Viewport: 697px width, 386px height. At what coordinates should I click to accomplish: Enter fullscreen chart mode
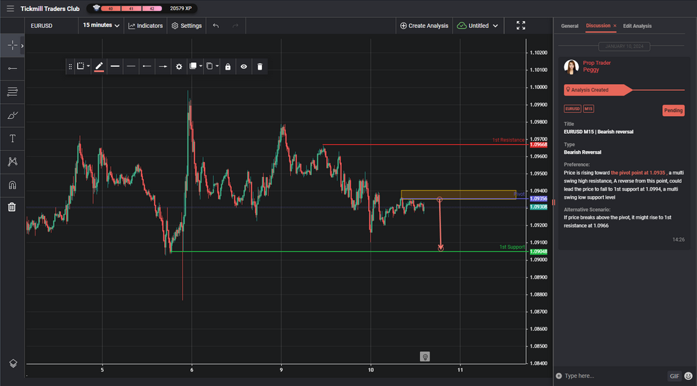pos(521,25)
